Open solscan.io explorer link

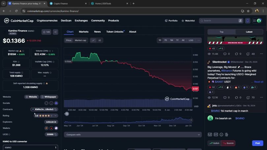tap(51, 122)
